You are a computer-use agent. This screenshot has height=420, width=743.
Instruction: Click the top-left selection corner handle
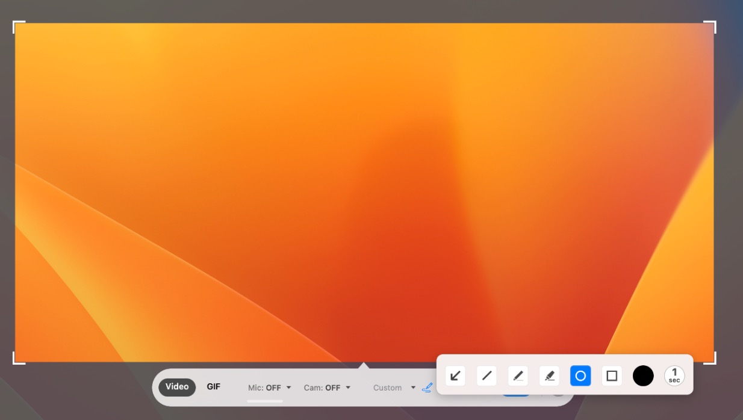coord(19,26)
